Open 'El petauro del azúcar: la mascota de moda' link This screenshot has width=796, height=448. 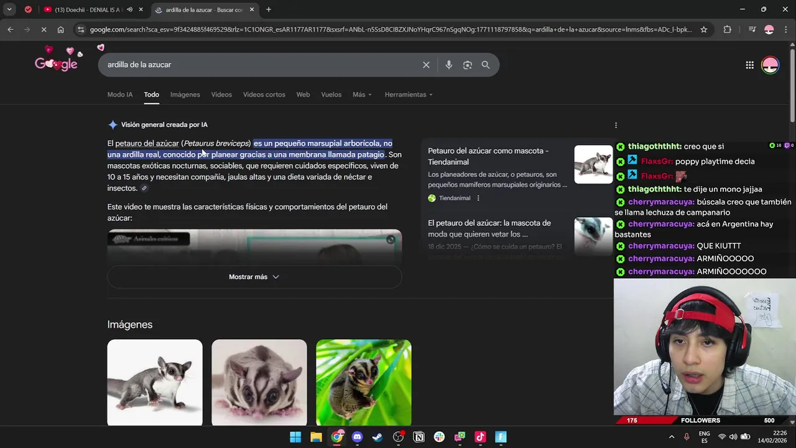tap(489, 228)
